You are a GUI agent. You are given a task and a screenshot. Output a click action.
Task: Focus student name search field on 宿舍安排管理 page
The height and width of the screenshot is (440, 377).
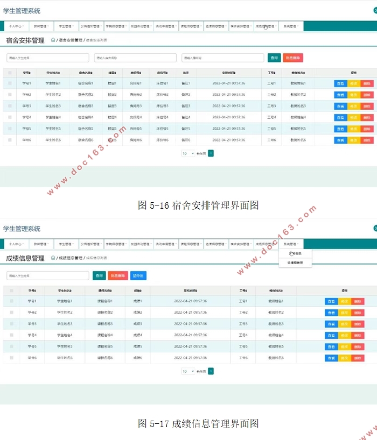click(48, 58)
